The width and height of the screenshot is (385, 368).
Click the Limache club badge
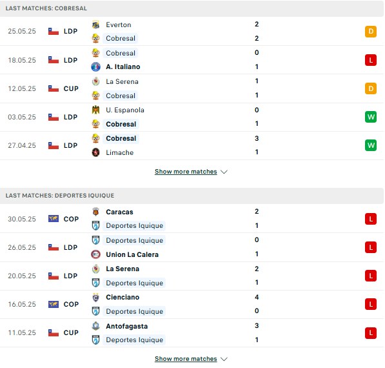point(95,152)
